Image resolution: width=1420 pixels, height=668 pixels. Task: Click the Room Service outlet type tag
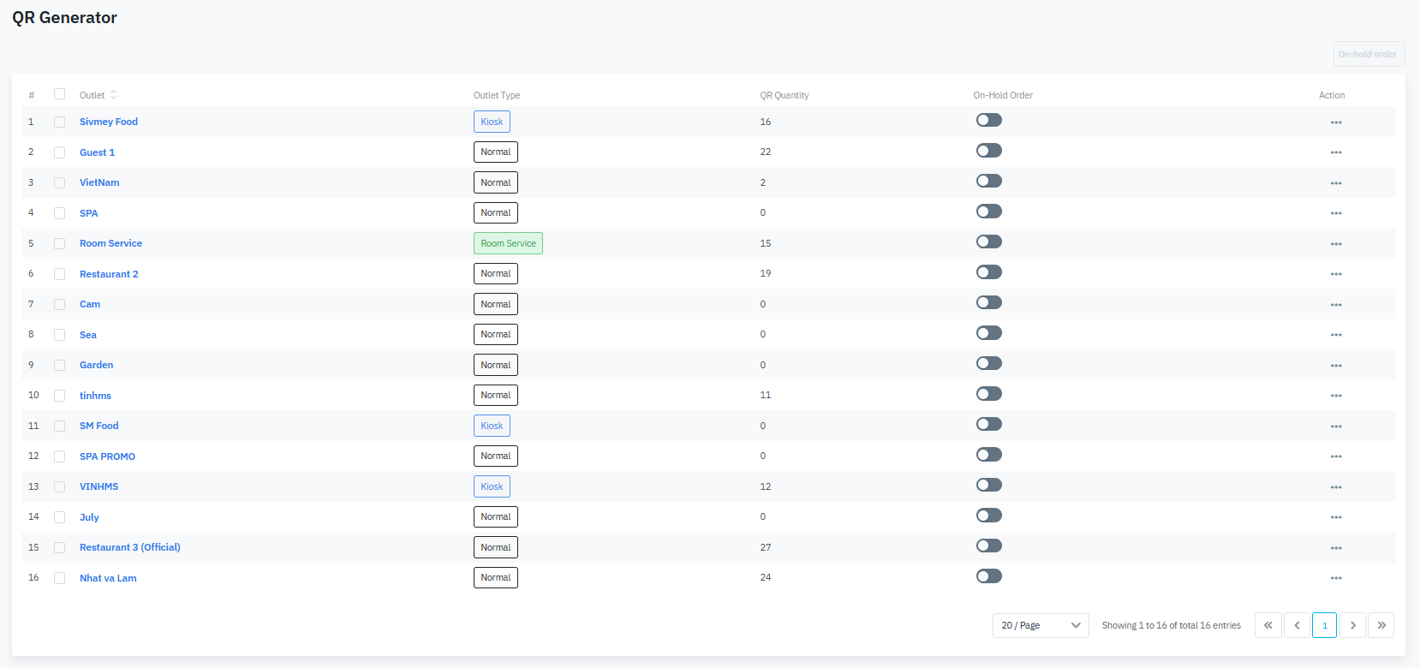tap(508, 243)
